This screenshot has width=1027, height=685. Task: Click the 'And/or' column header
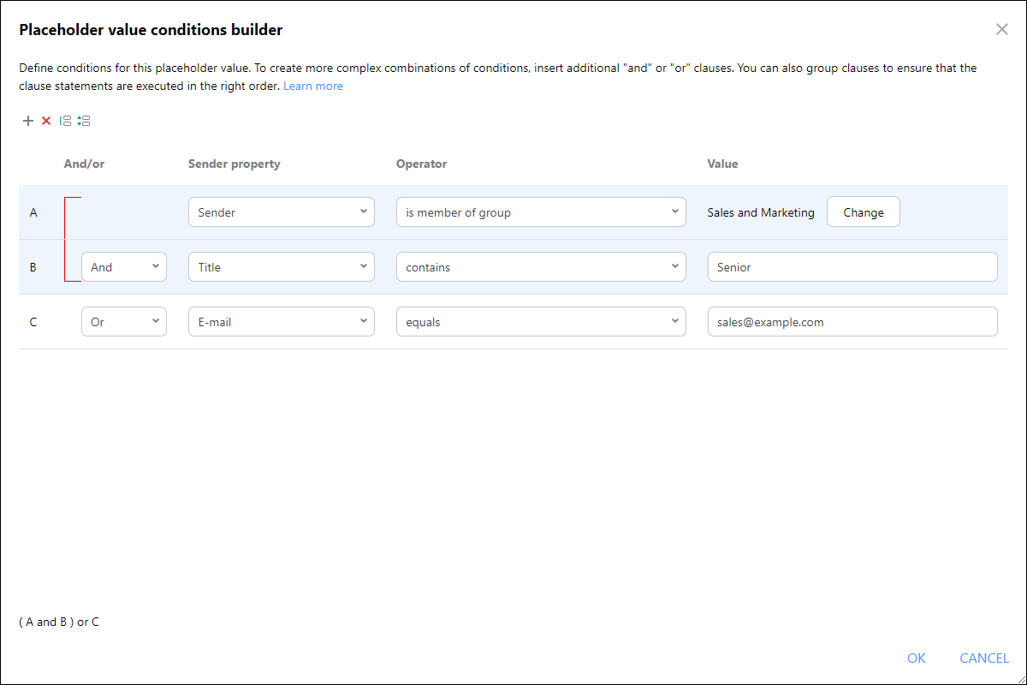[84, 164]
